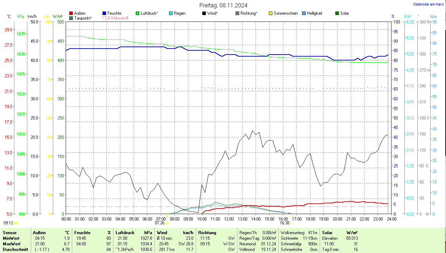Click the teal Taupunkt legend square

tap(71, 18)
